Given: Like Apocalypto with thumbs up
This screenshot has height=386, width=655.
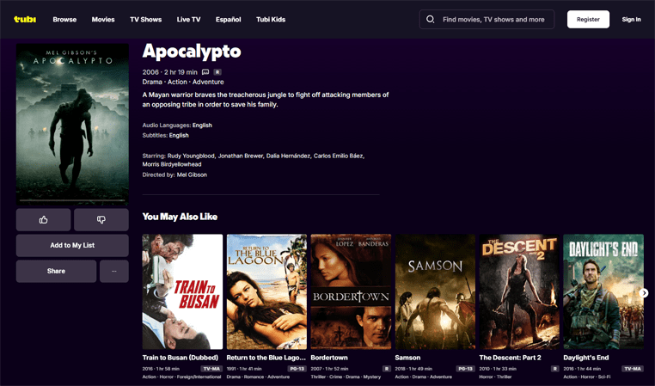Looking at the screenshot, I should (44, 220).
